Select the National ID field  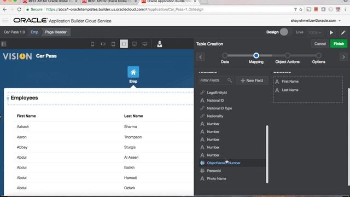pyautogui.click(x=215, y=101)
